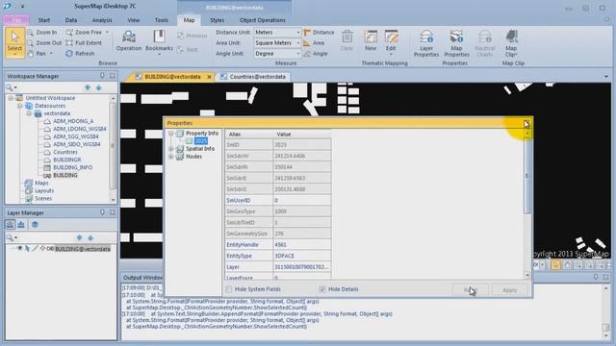Open the Styles ribbon tab
The width and height of the screenshot is (616, 346).
click(217, 20)
